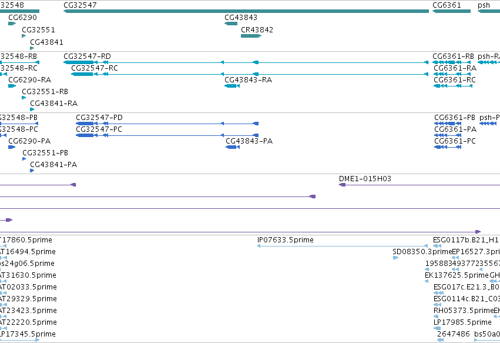Select the CG32547 gene label

pyautogui.click(x=80, y=5)
